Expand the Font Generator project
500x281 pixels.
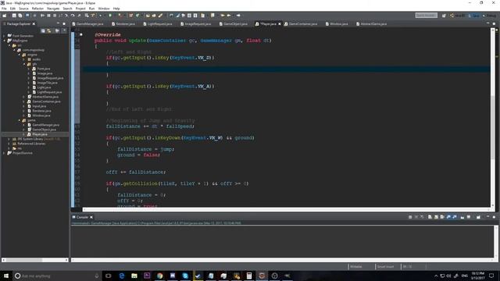pos(5,36)
